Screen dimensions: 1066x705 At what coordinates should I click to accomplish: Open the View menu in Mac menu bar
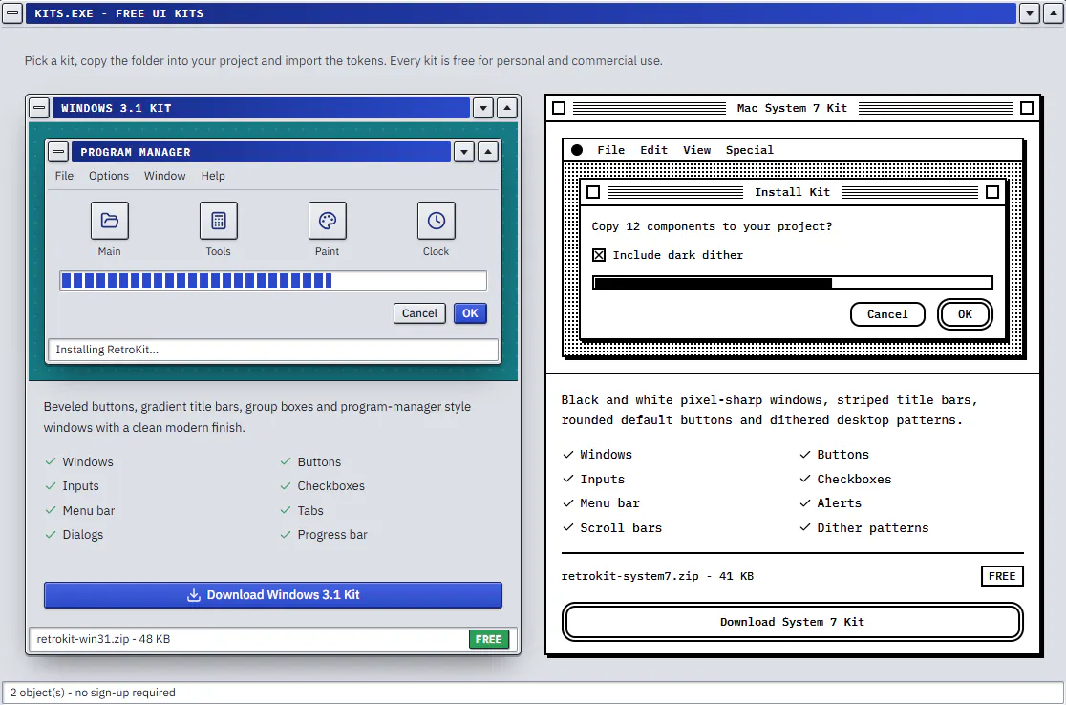coord(697,150)
